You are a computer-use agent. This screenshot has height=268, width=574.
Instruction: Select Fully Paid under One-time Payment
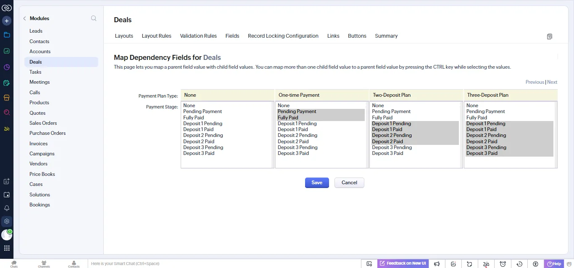tap(321, 118)
